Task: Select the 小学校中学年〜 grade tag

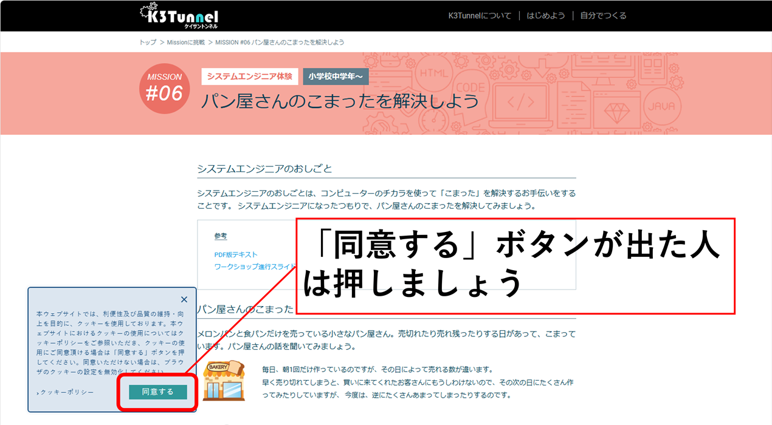Action: pyautogui.click(x=336, y=76)
